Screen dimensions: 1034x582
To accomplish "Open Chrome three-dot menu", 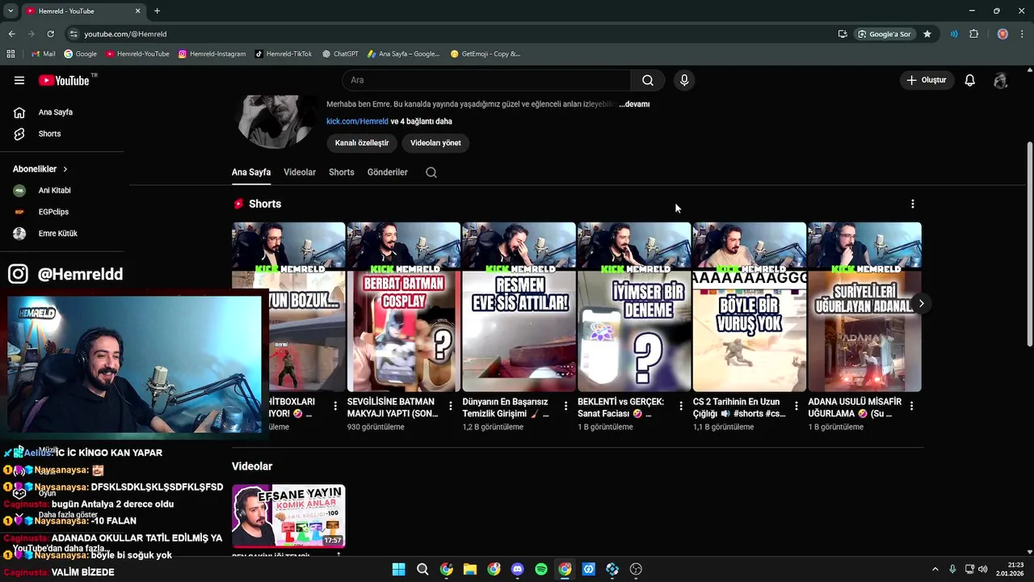I will tap(1023, 34).
